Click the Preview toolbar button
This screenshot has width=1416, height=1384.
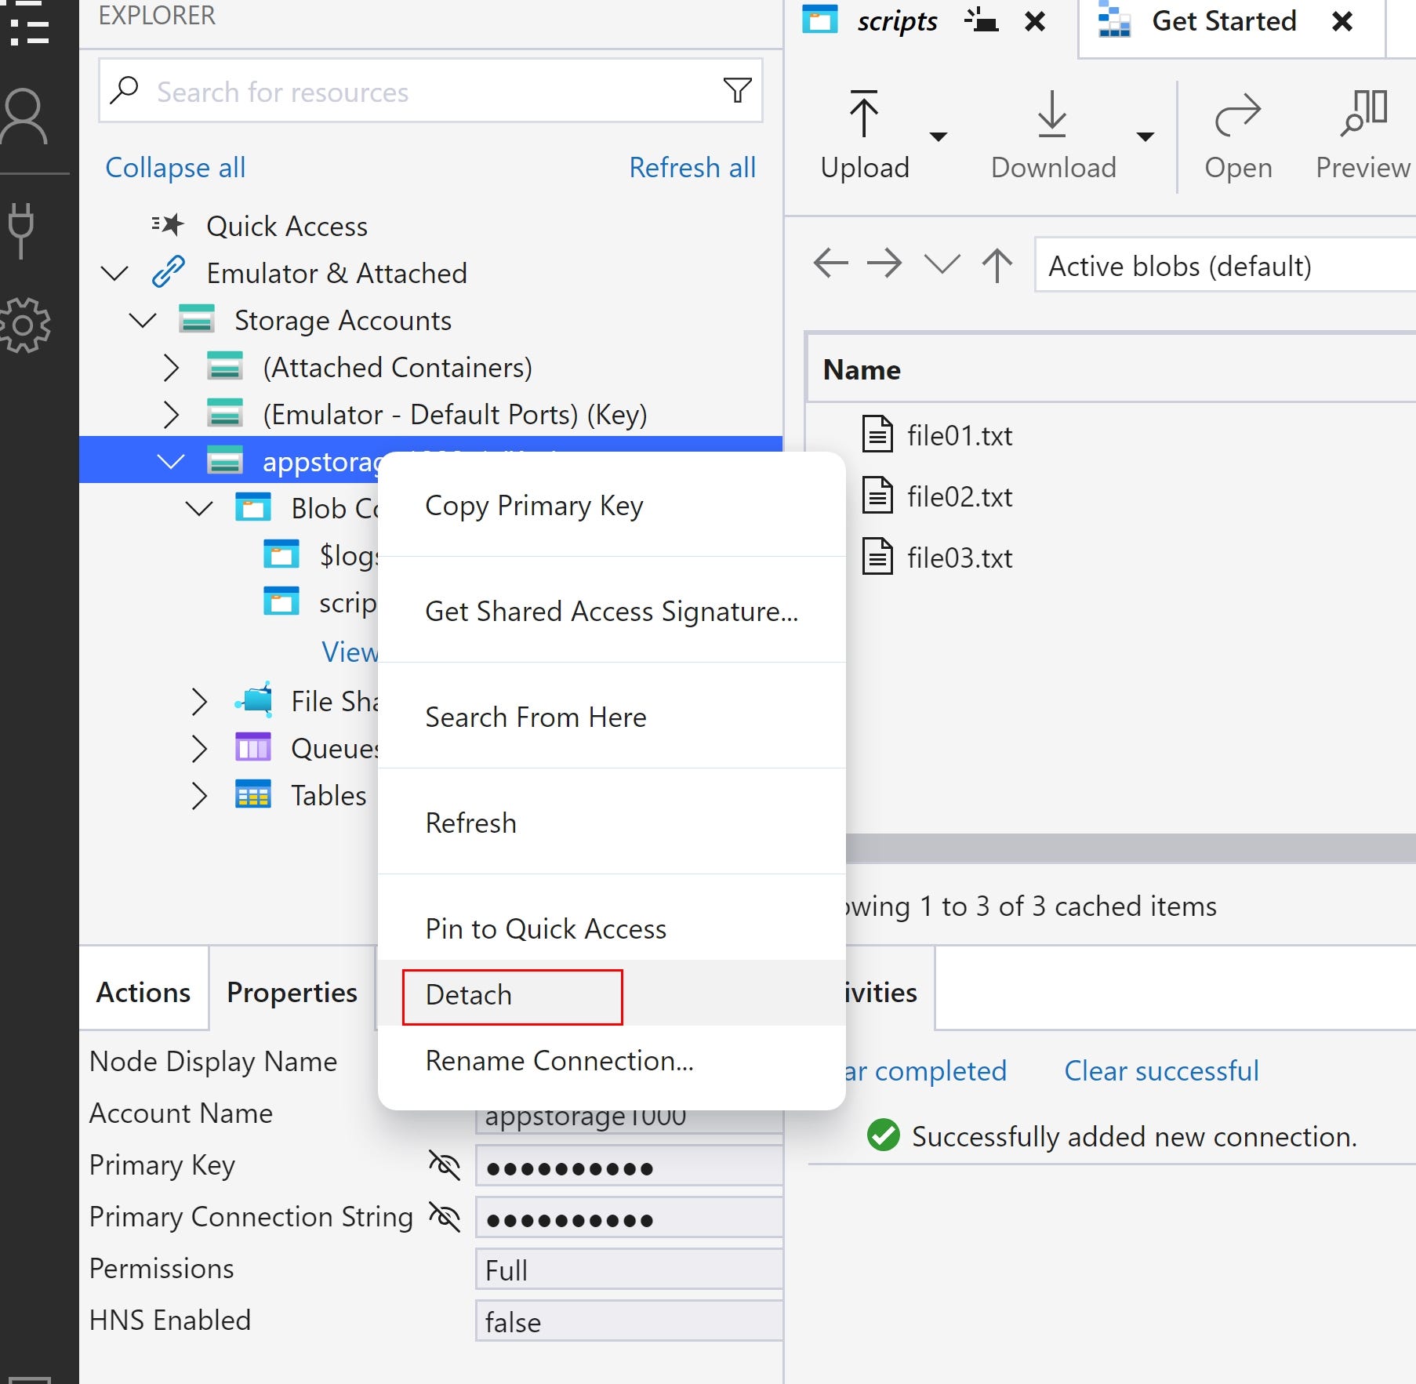click(x=1363, y=136)
